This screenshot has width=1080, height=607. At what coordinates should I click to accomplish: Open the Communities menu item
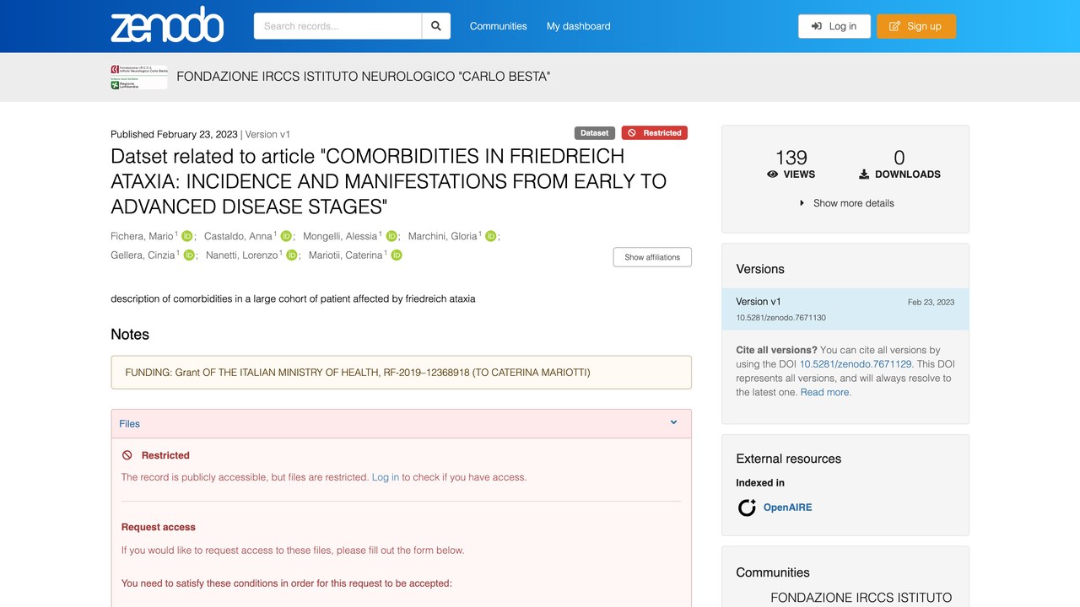coord(498,26)
